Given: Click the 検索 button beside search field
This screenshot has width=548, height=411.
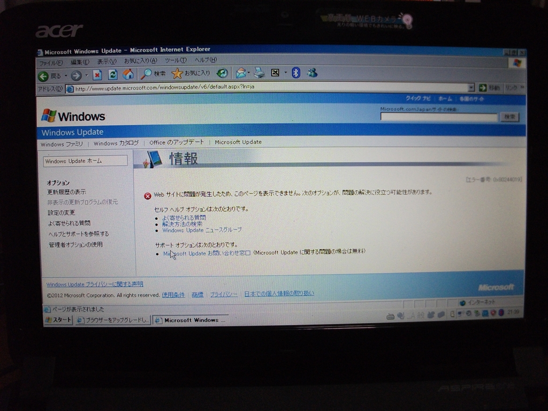Looking at the screenshot, I should click(x=509, y=117).
